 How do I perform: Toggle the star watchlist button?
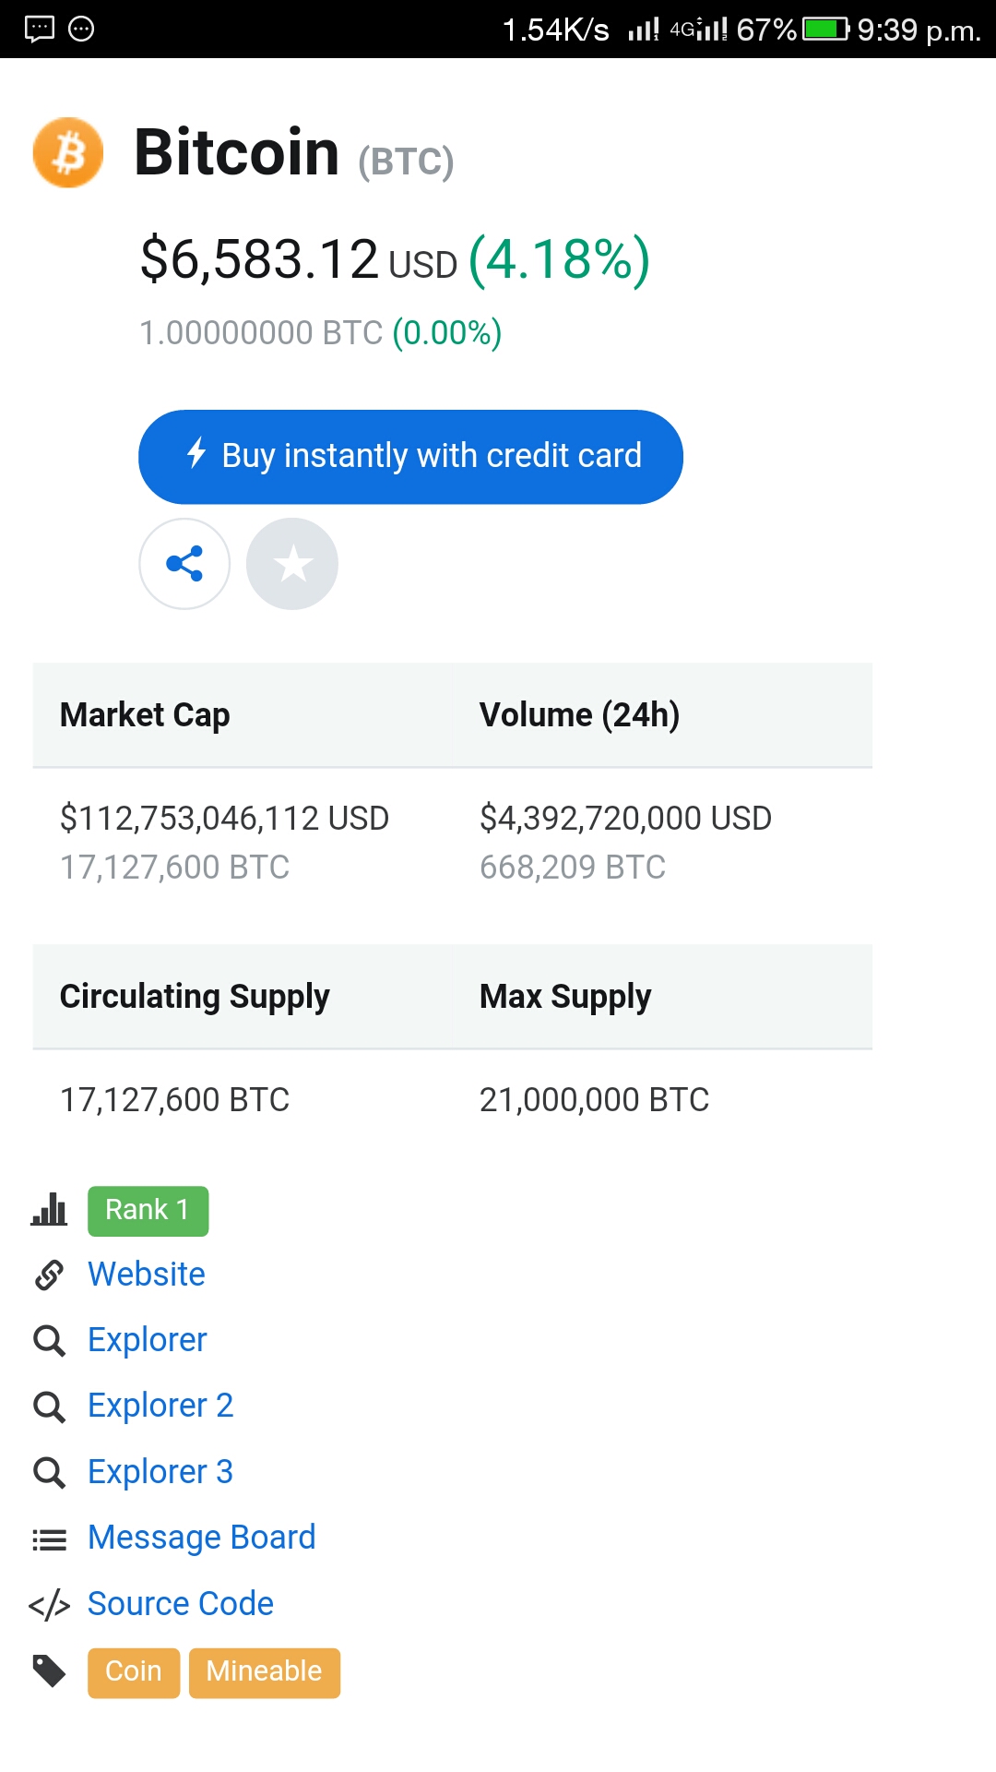[292, 564]
